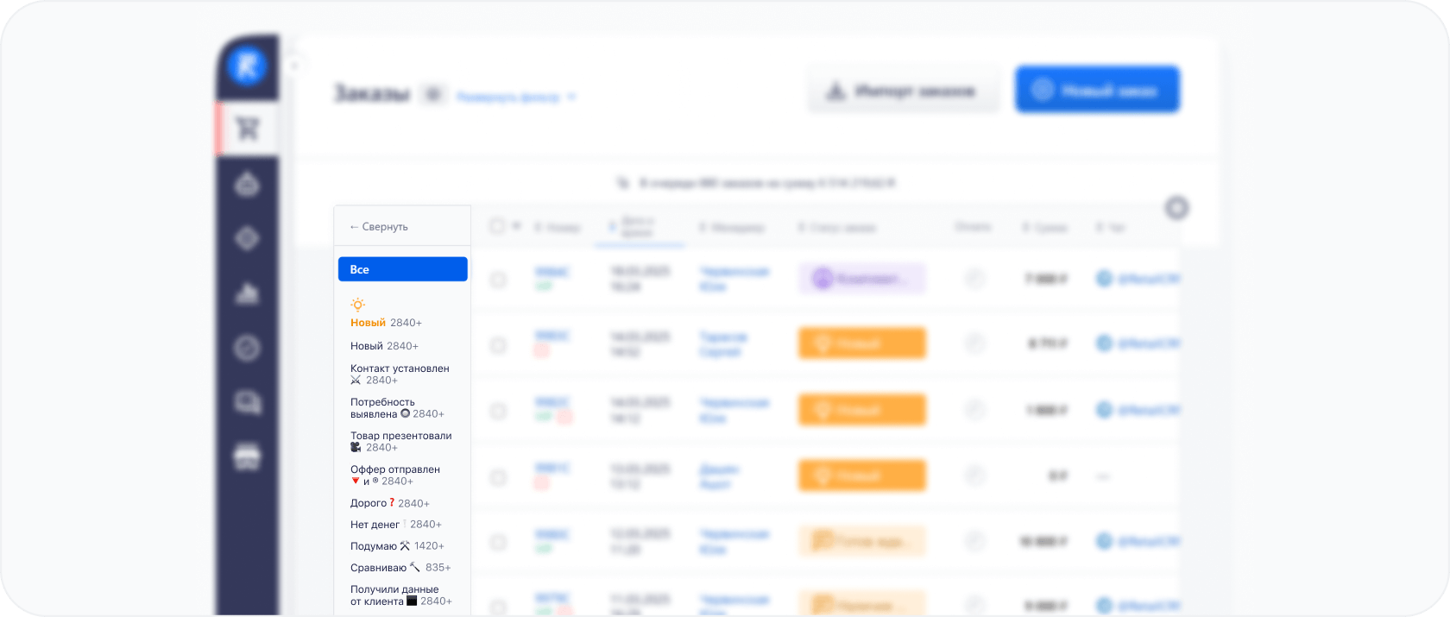Select the plain Новый 2840+ status
The height and width of the screenshot is (617, 1450).
[384, 346]
